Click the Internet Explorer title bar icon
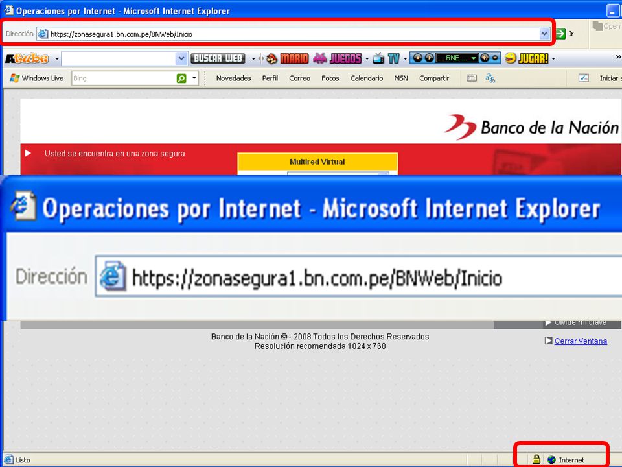622x467 pixels. pos(8,10)
